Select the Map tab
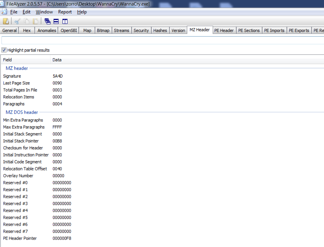 click(x=87, y=30)
